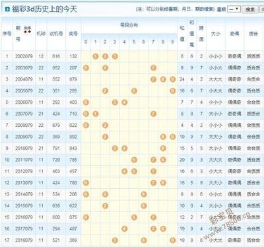
Task: Click the 搜索 search button
Action: pos(250,9)
